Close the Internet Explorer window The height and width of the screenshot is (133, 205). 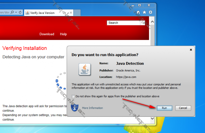[149, 5]
